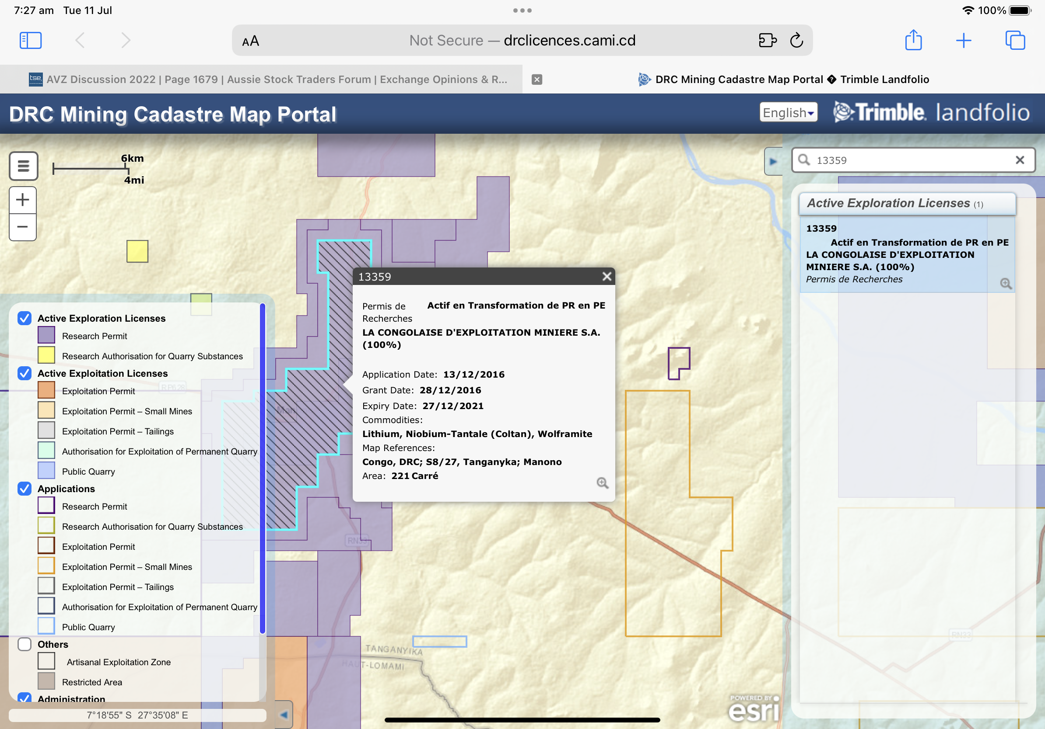
Task: Collapse the legend panel with bottom arrow
Action: [x=284, y=715]
